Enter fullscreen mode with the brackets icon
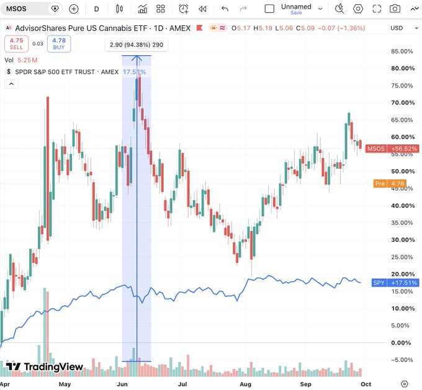This screenshot has height=390, width=422. [x=377, y=9]
